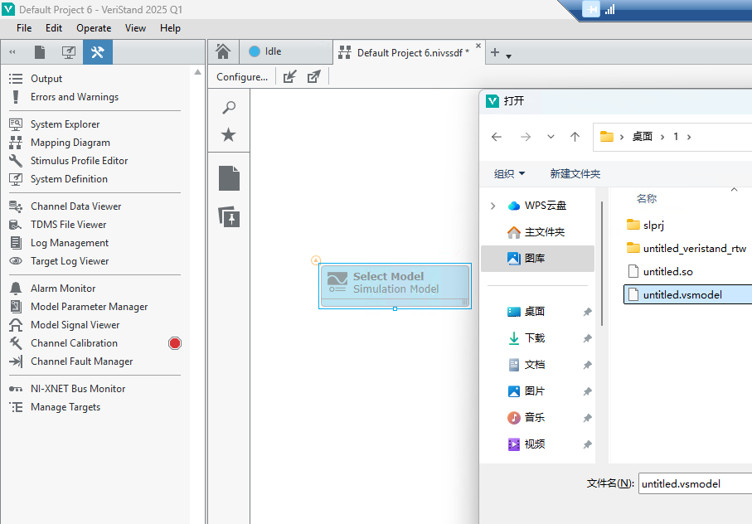This screenshot has width=752, height=524.
Task: Open Channel Data Viewer
Action: pos(75,206)
